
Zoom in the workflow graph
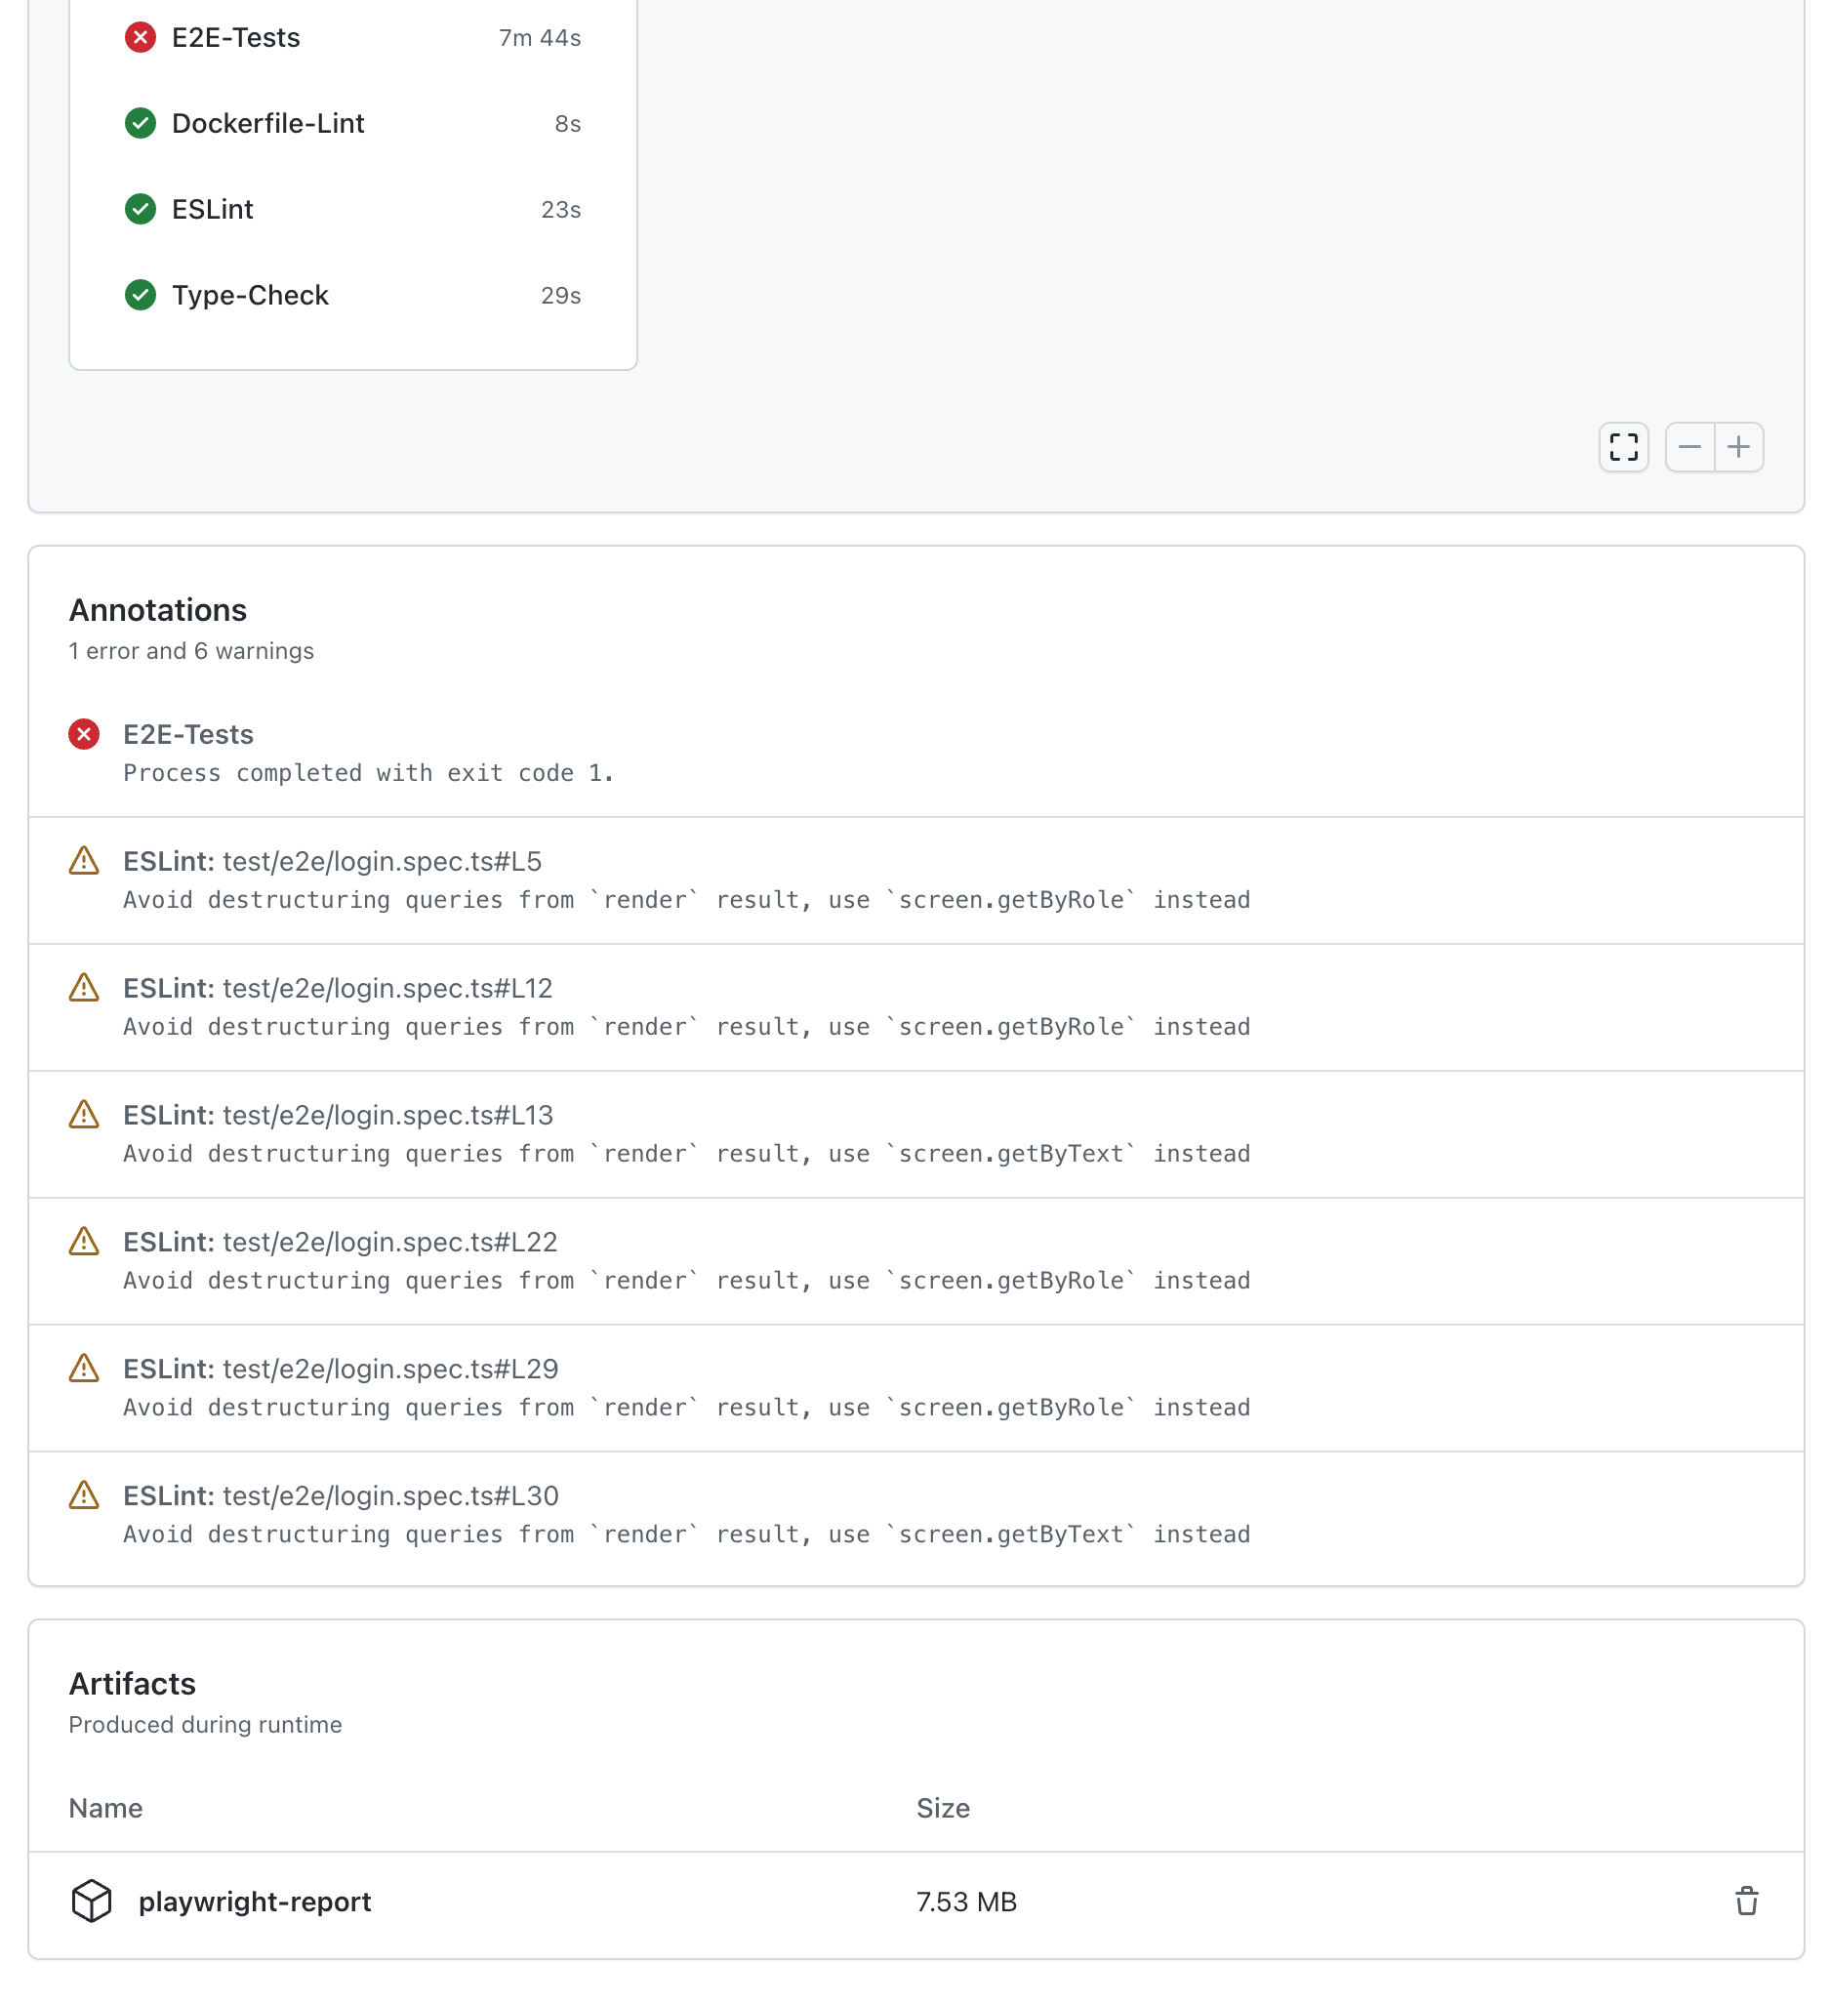tap(1738, 446)
